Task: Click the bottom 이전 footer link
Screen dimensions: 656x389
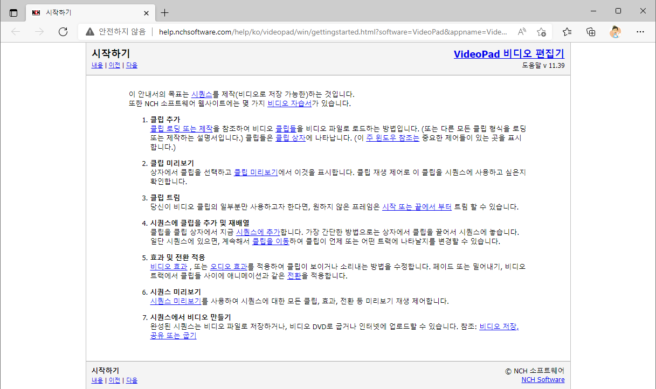Action: [x=114, y=380]
